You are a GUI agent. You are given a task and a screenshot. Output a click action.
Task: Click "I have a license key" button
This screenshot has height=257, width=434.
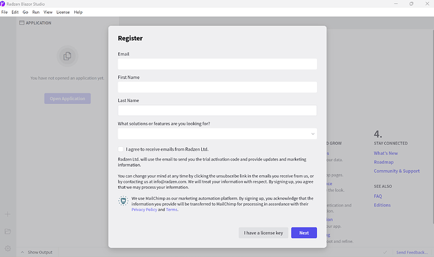[264, 233]
